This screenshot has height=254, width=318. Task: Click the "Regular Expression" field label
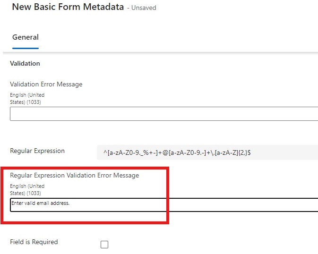37,151
